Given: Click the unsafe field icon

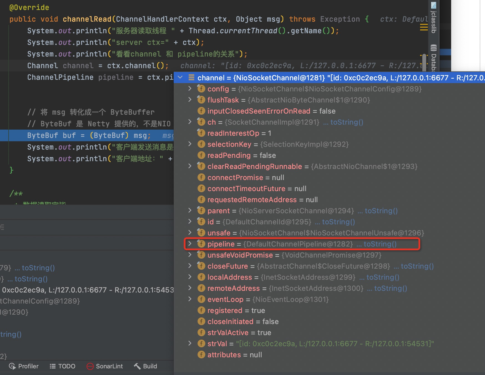Looking at the screenshot, I should [x=201, y=233].
